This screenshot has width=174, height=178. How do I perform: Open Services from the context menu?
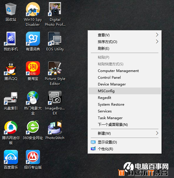coord(124,111)
